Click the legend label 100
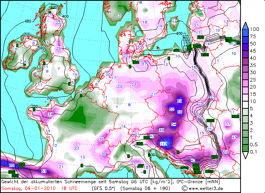 coord(254,29)
